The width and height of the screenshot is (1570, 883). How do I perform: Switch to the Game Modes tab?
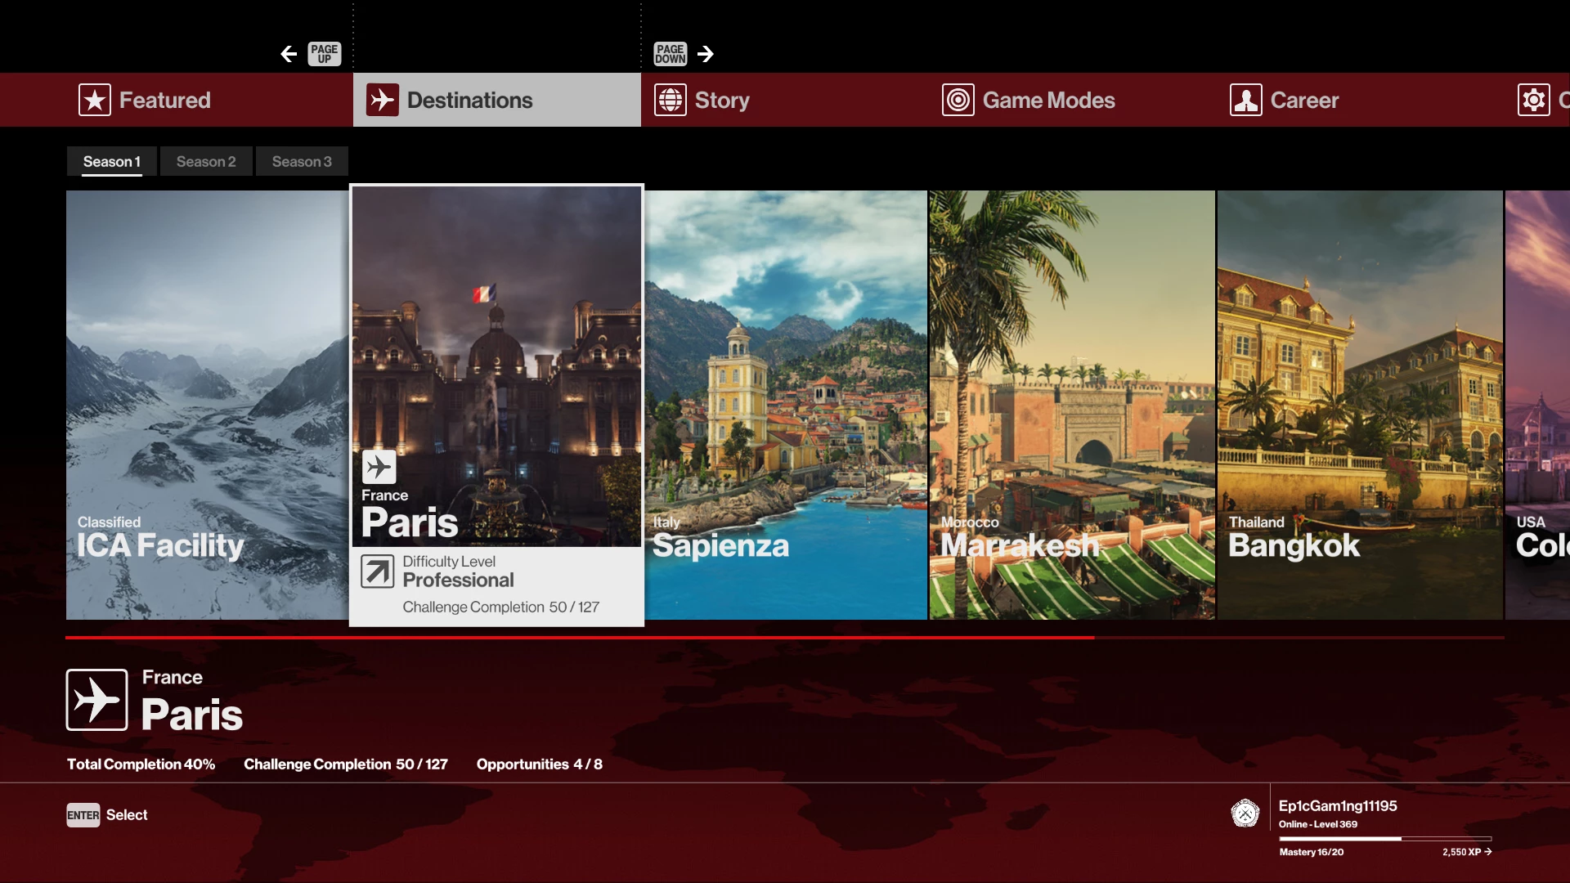1073,100
